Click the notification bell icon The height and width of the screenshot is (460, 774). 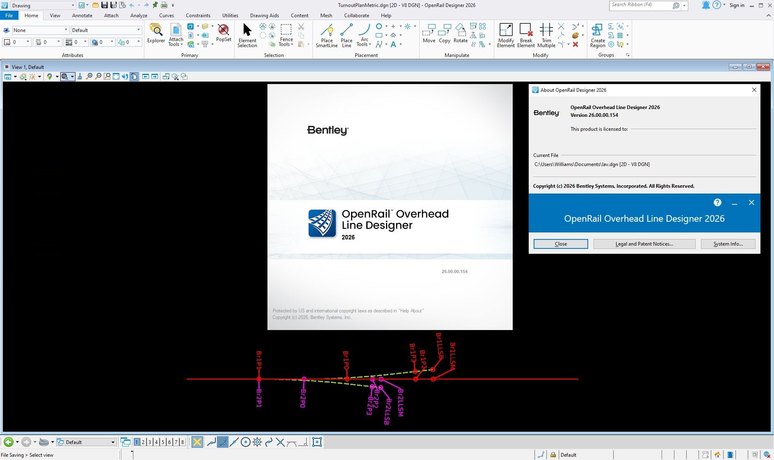[706, 5]
